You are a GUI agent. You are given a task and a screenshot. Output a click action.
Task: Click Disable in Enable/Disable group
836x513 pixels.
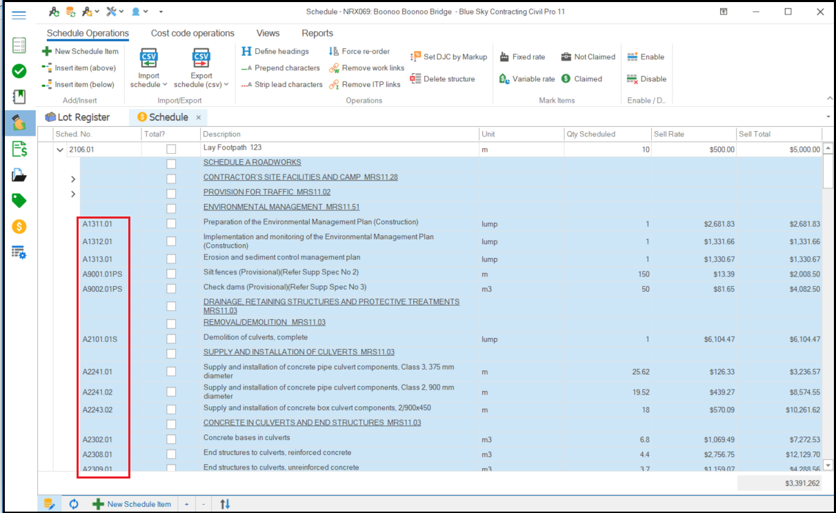646,79
